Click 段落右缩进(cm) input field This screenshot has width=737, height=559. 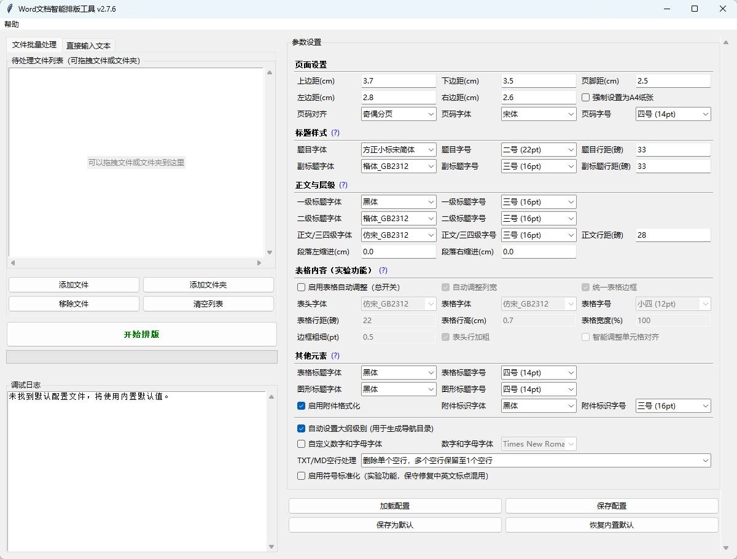point(539,252)
